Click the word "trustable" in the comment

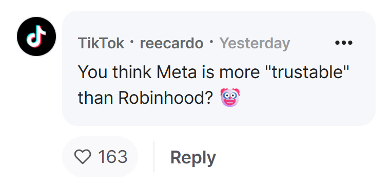307,72
